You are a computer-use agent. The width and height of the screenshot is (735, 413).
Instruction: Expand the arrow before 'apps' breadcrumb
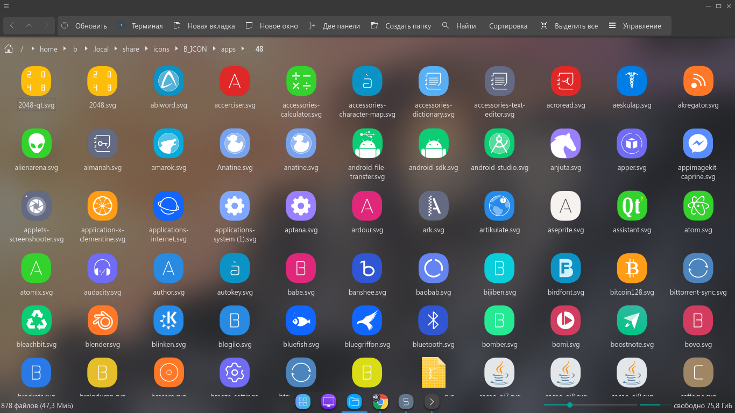(x=214, y=48)
